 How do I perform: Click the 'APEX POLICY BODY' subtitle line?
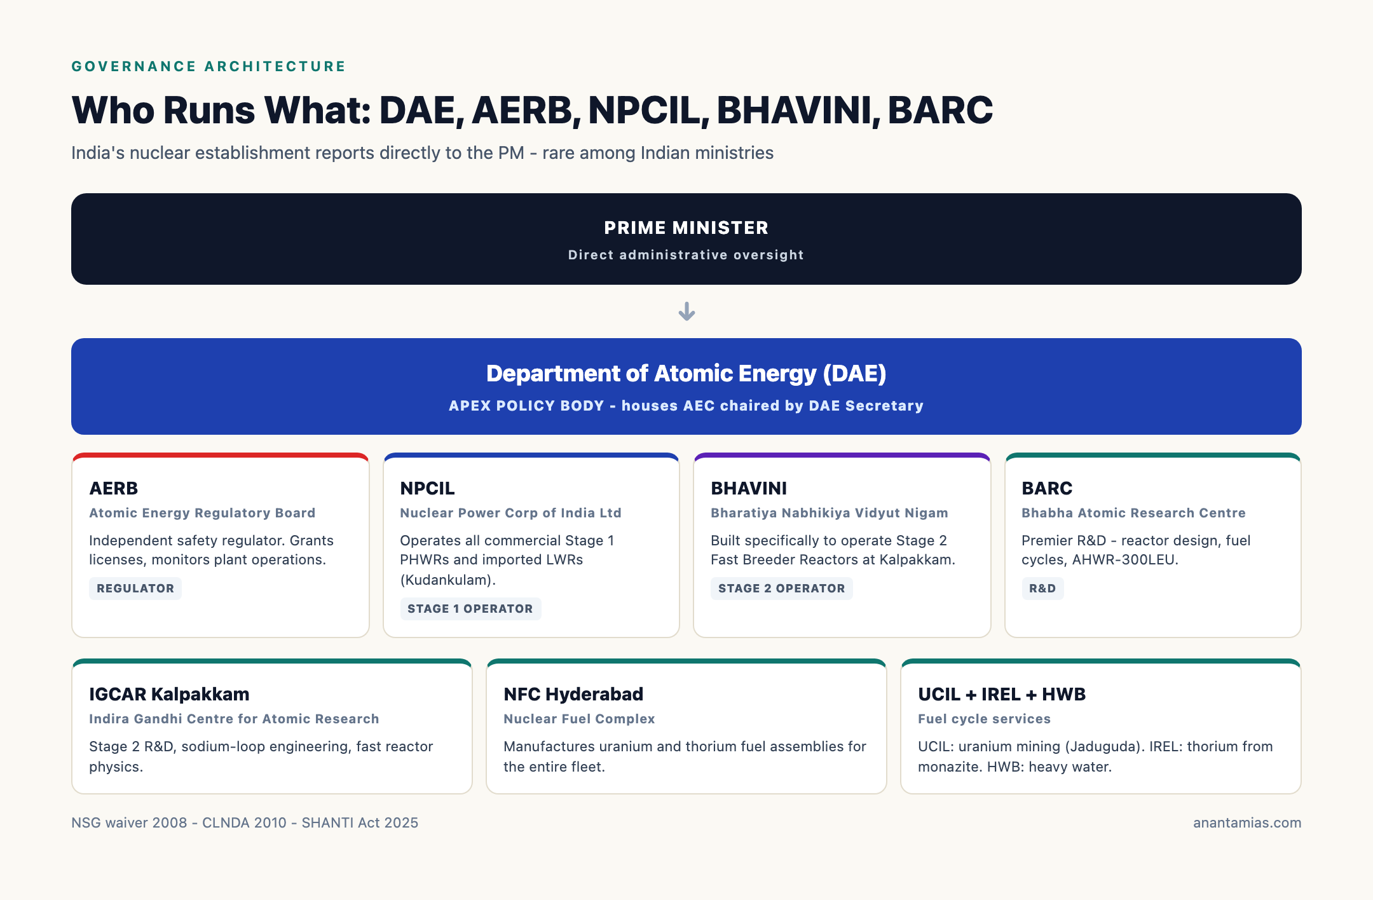click(x=686, y=406)
